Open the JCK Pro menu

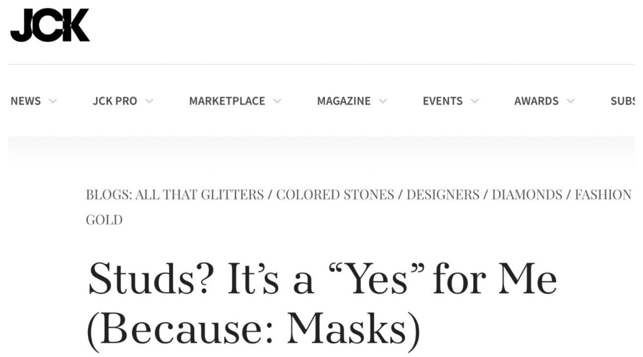[x=115, y=101]
